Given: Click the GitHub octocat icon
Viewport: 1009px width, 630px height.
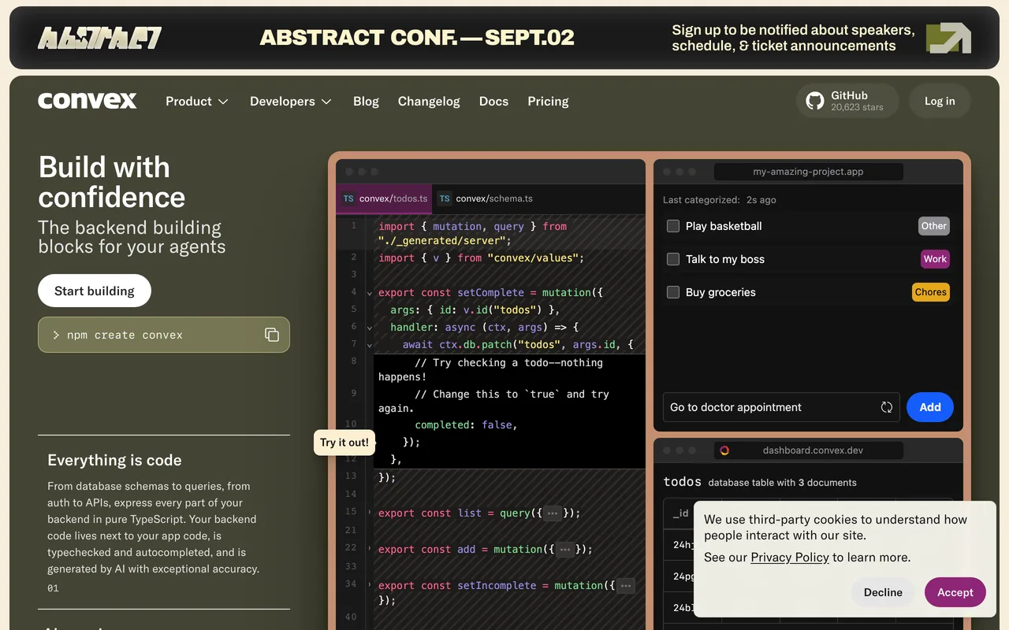Looking at the screenshot, I should click(815, 101).
